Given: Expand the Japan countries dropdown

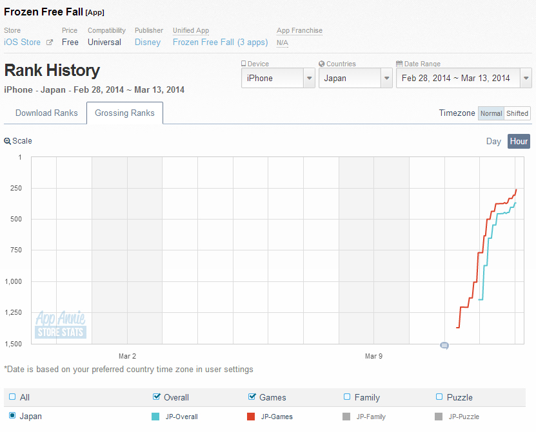Looking at the screenshot, I should [x=355, y=78].
